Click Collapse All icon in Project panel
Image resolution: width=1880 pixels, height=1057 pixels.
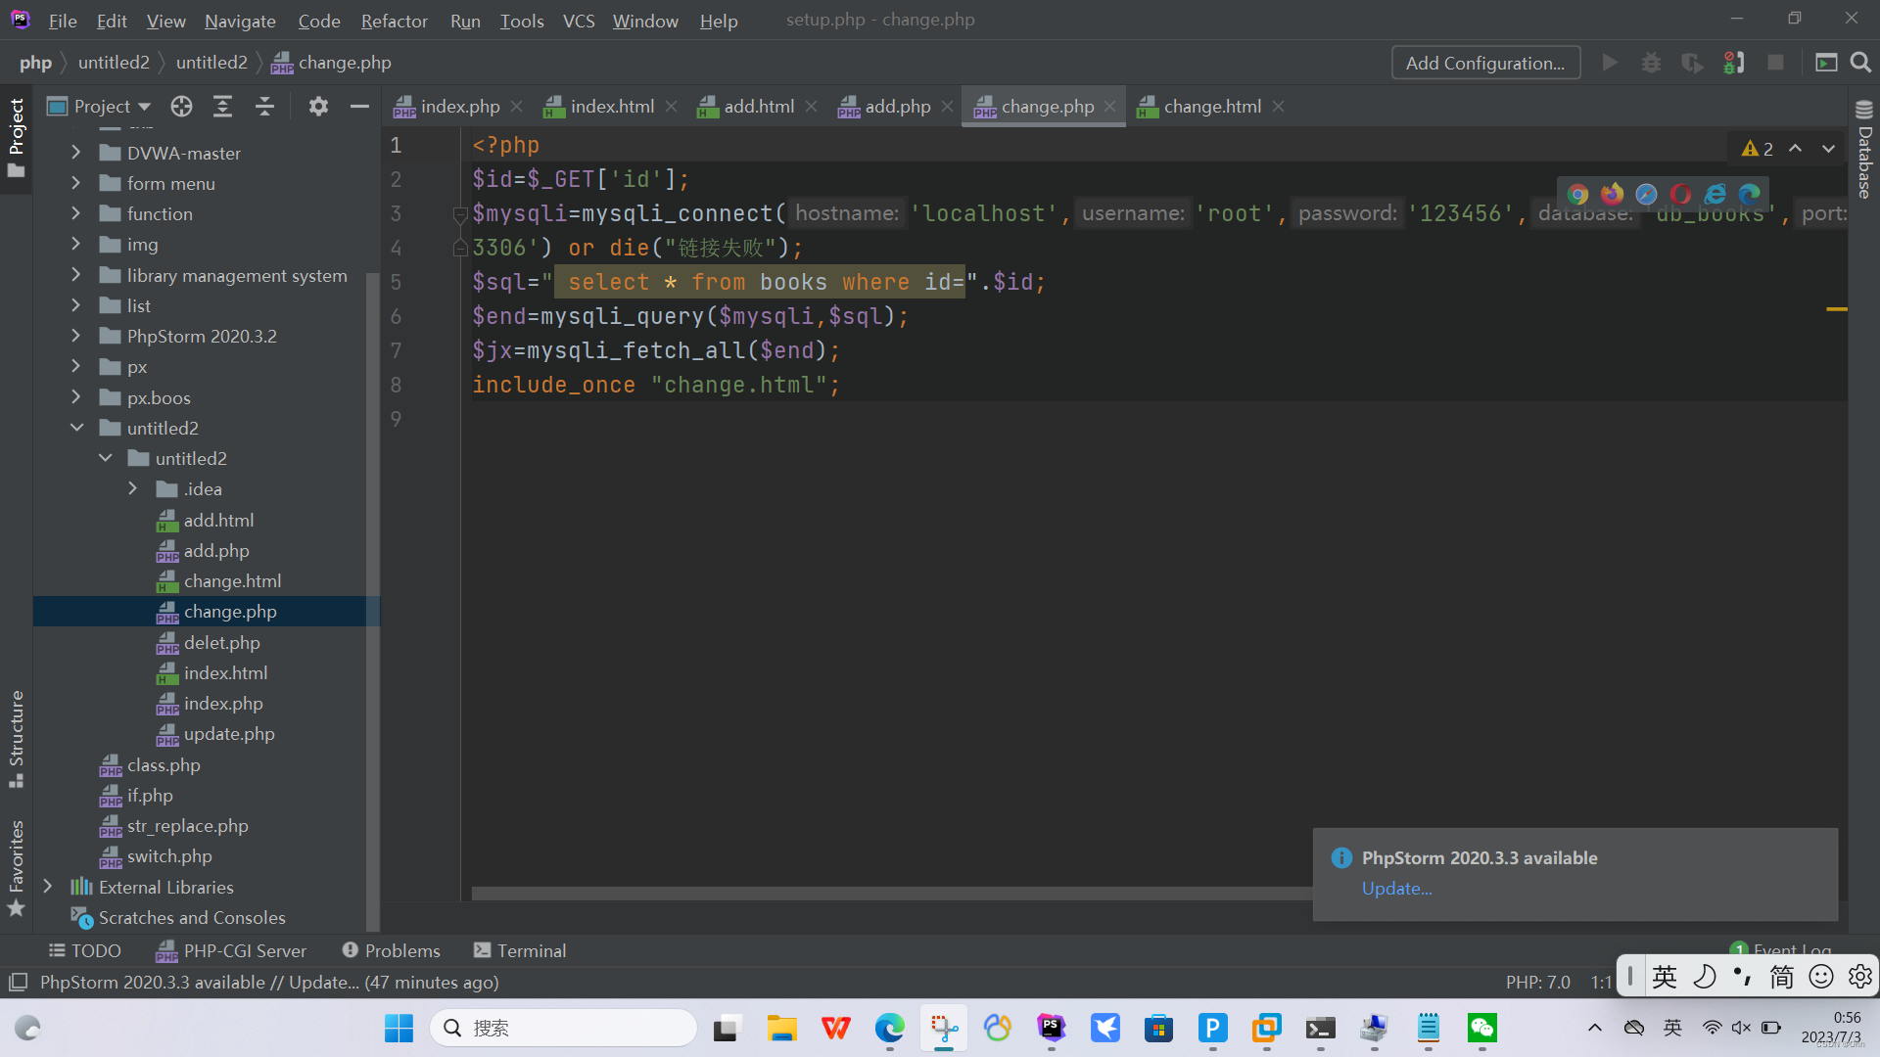tap(264, 107)
